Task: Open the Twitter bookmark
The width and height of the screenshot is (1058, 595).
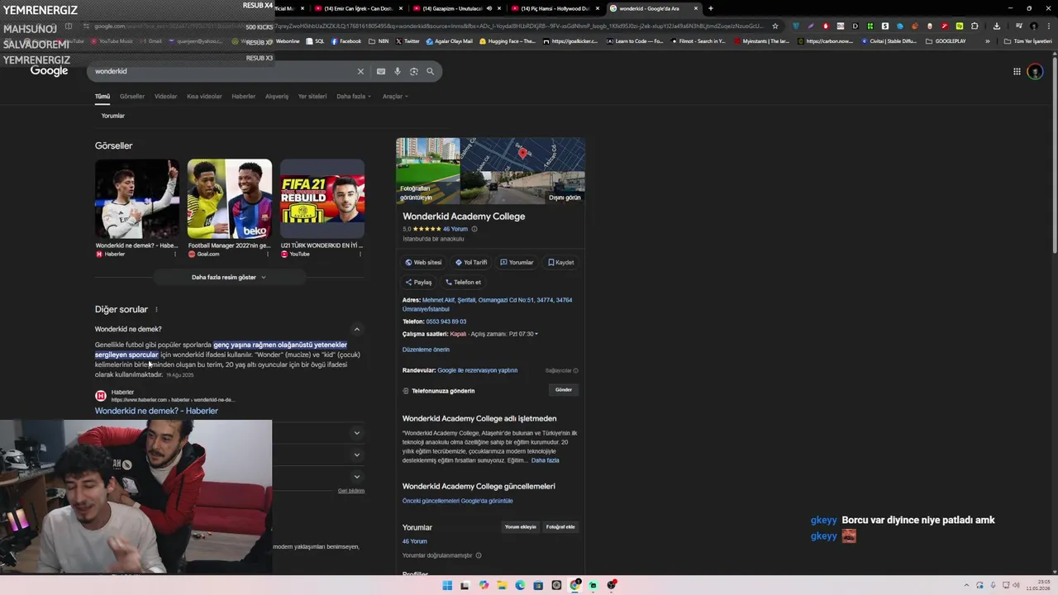Action: click(407, 41)
